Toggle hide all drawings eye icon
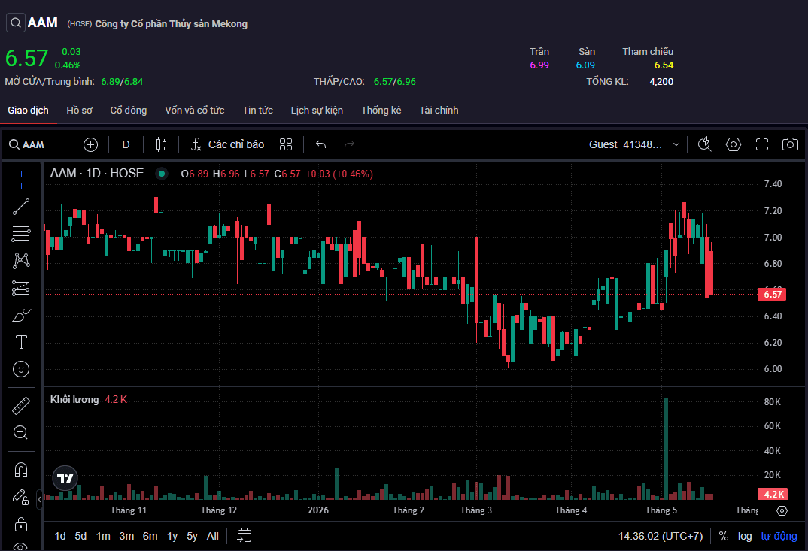The height and width of the screenshot is (551, 808). tap(21, 546)
